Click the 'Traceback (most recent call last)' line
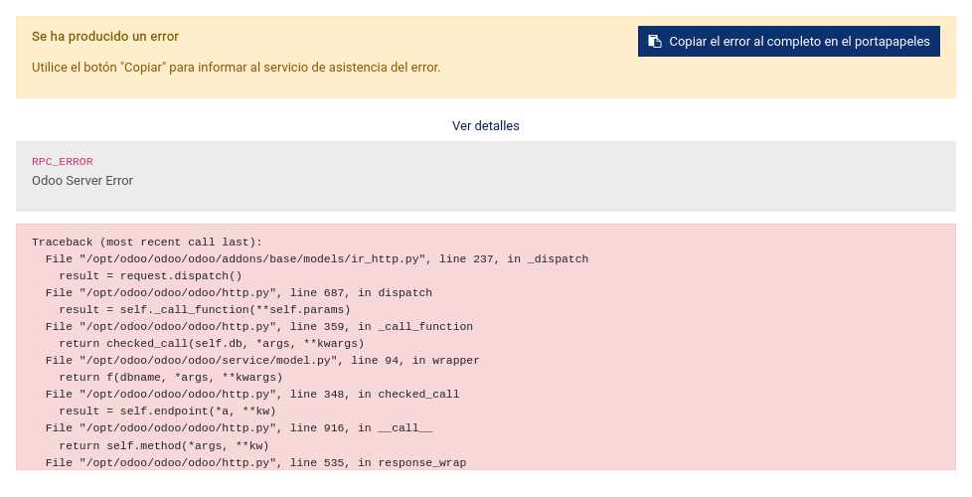The height and width of the screenshot is (497, 972). tap(147, 243)
